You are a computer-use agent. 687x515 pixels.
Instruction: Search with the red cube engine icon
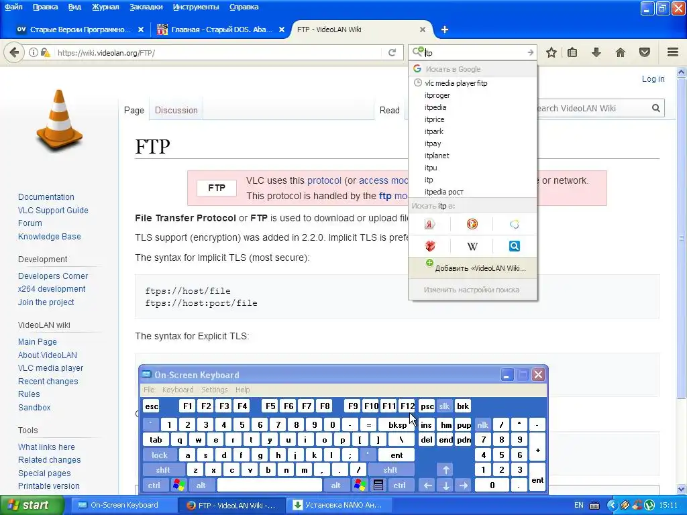[430, 246]
